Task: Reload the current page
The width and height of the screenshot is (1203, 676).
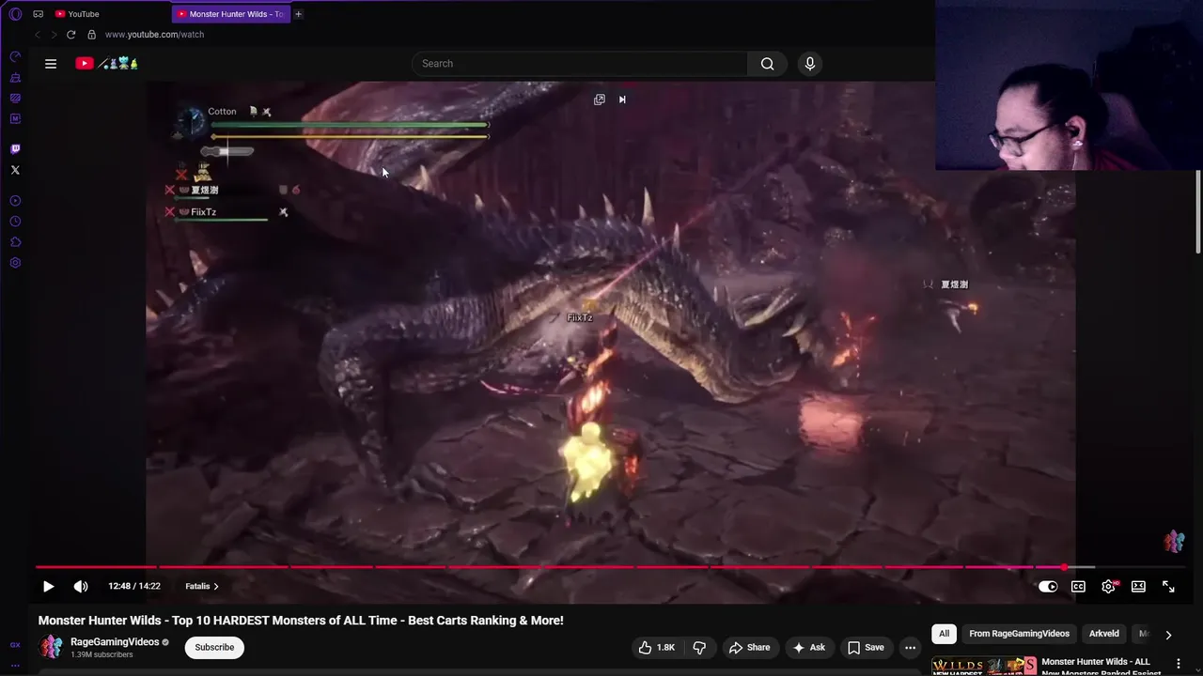Action: 70,35
